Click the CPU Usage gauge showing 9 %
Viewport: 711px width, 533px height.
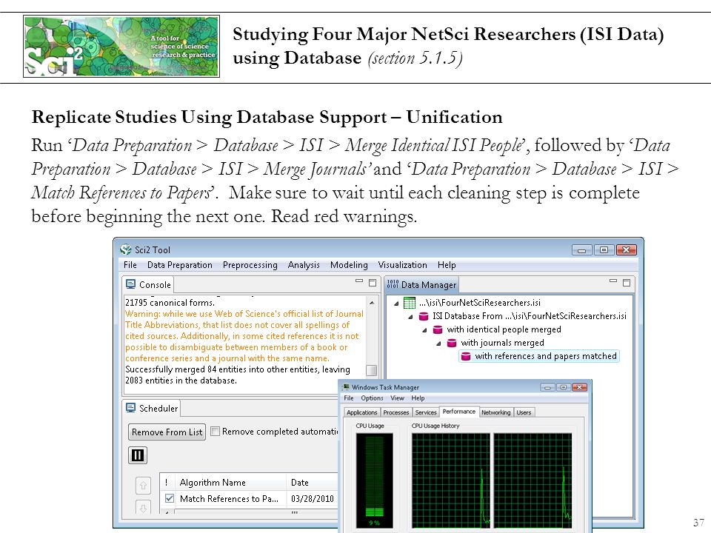click(x=375, y=480)
